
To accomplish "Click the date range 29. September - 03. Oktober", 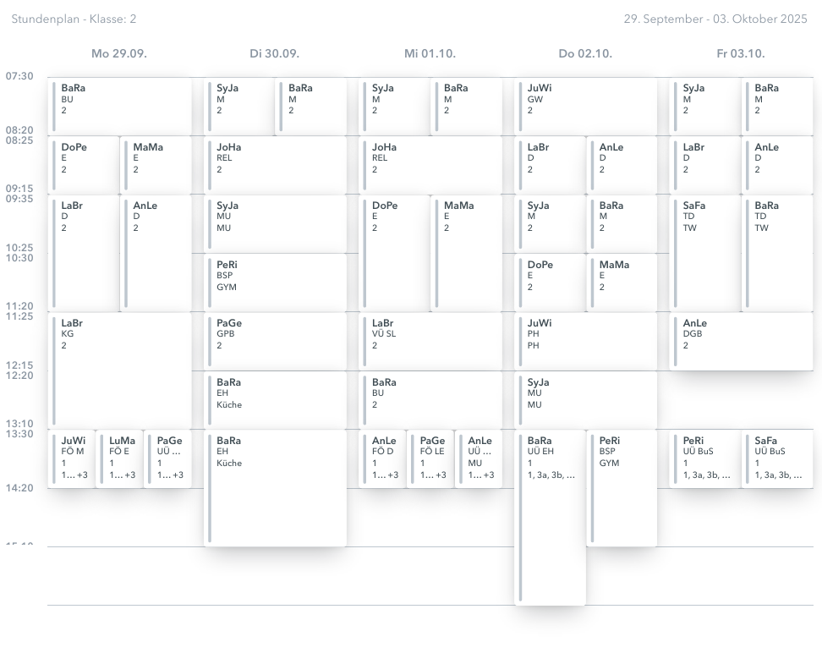I will [715, 19].
